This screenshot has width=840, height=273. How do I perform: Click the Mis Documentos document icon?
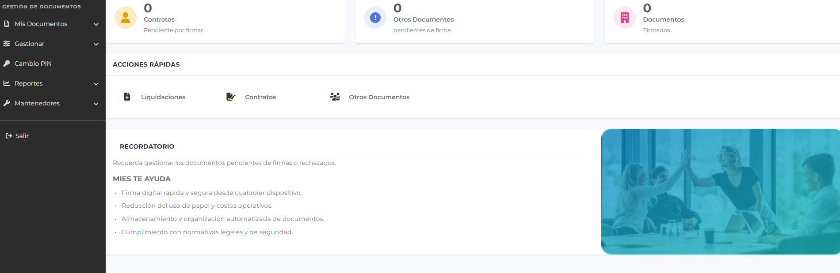[7, 24]
